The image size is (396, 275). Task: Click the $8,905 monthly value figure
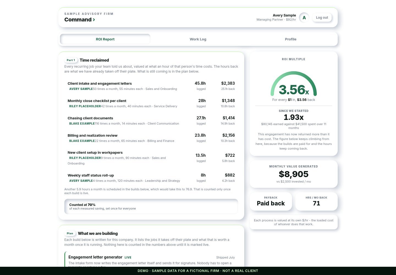point(294,174)
